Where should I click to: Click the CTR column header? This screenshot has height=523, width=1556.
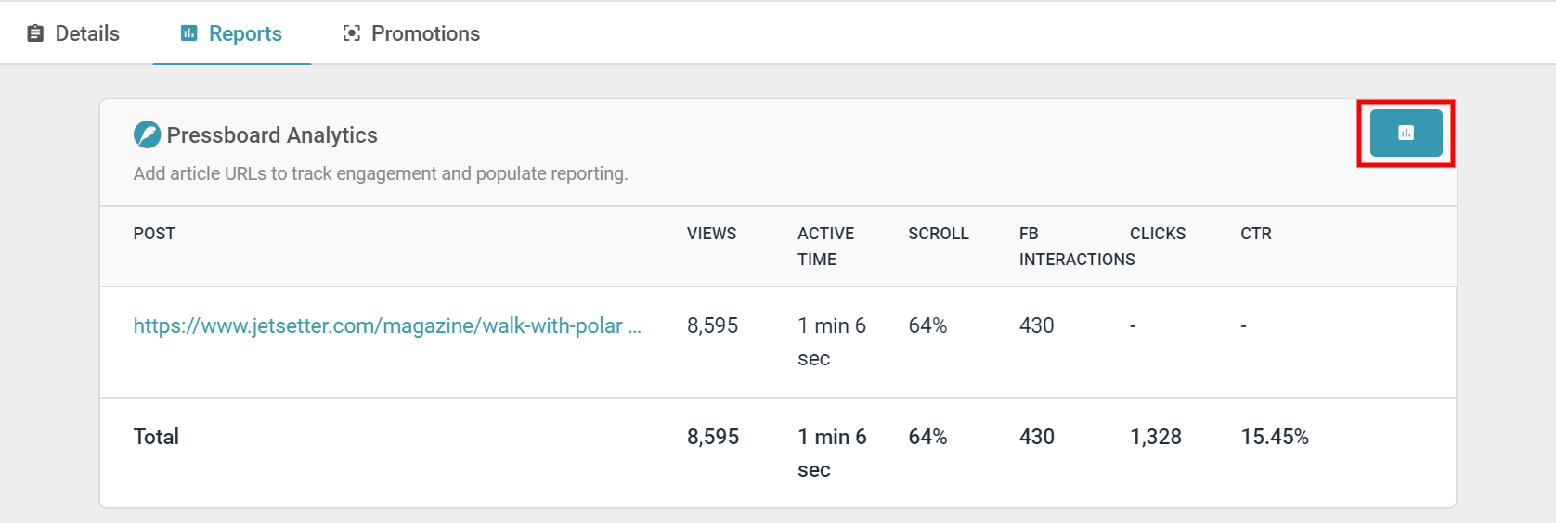click(x=1256, y=234)
